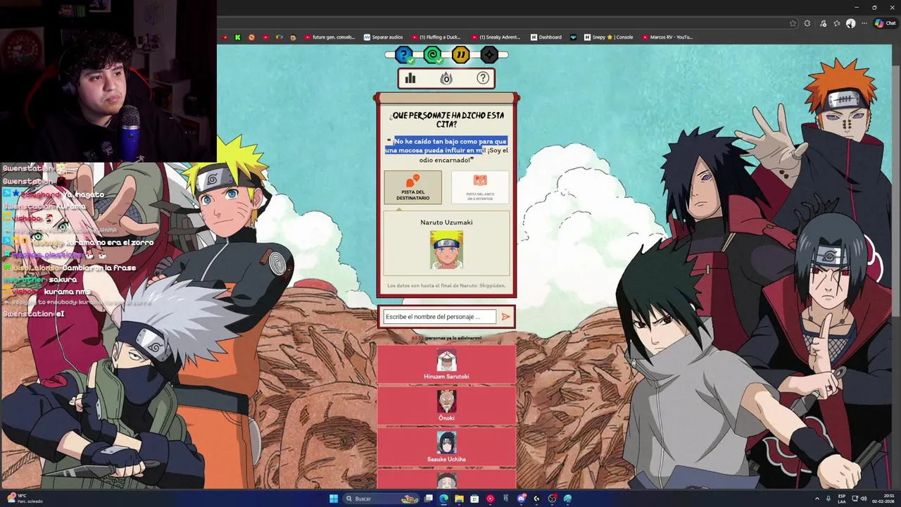Viewport: 901px width, 507px height.
Task: Open the black shuriken game mode
Action: tap(489, 55)
